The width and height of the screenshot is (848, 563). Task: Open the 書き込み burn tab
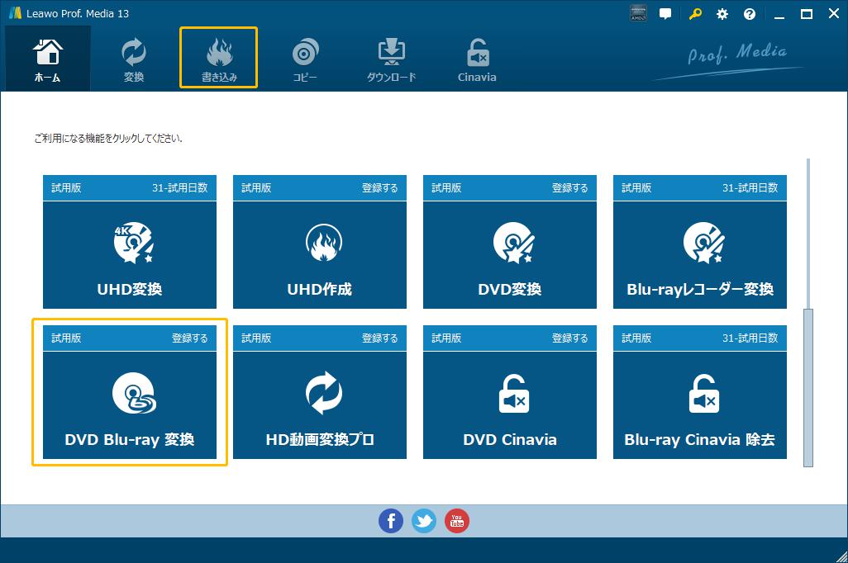pos(218,59)
